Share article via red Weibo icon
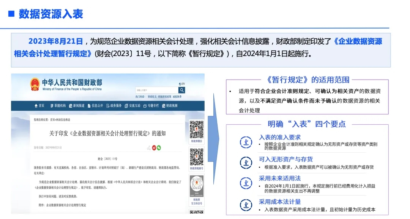Viewport: 410px width, 219px height. click(x=154, y=148)
